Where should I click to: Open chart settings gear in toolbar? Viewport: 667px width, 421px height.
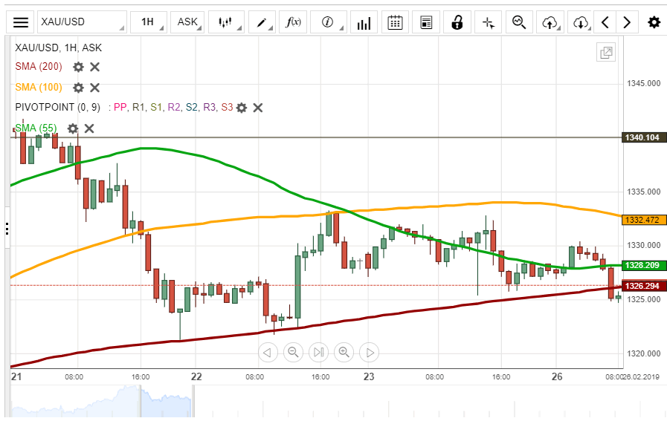click(654, 22)
